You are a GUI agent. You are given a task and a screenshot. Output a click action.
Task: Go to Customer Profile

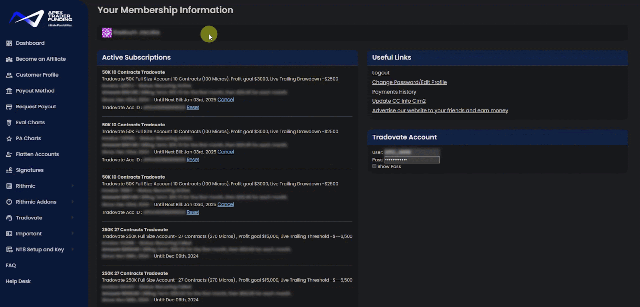[x=37, y=75]
